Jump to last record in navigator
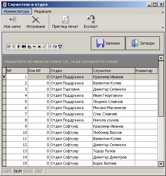This screenshot has width=166, height=176. (x=24, y=47)
